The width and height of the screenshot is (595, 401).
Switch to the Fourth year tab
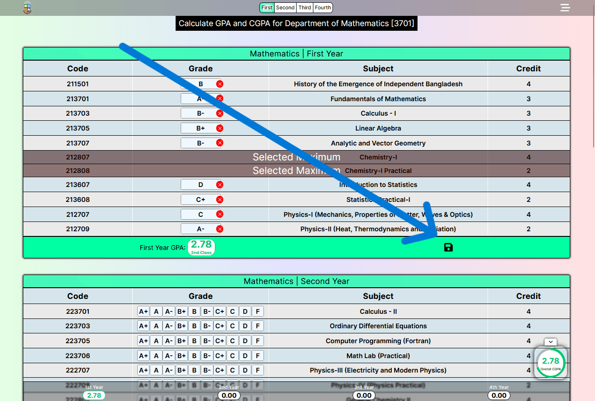(323, 7)
